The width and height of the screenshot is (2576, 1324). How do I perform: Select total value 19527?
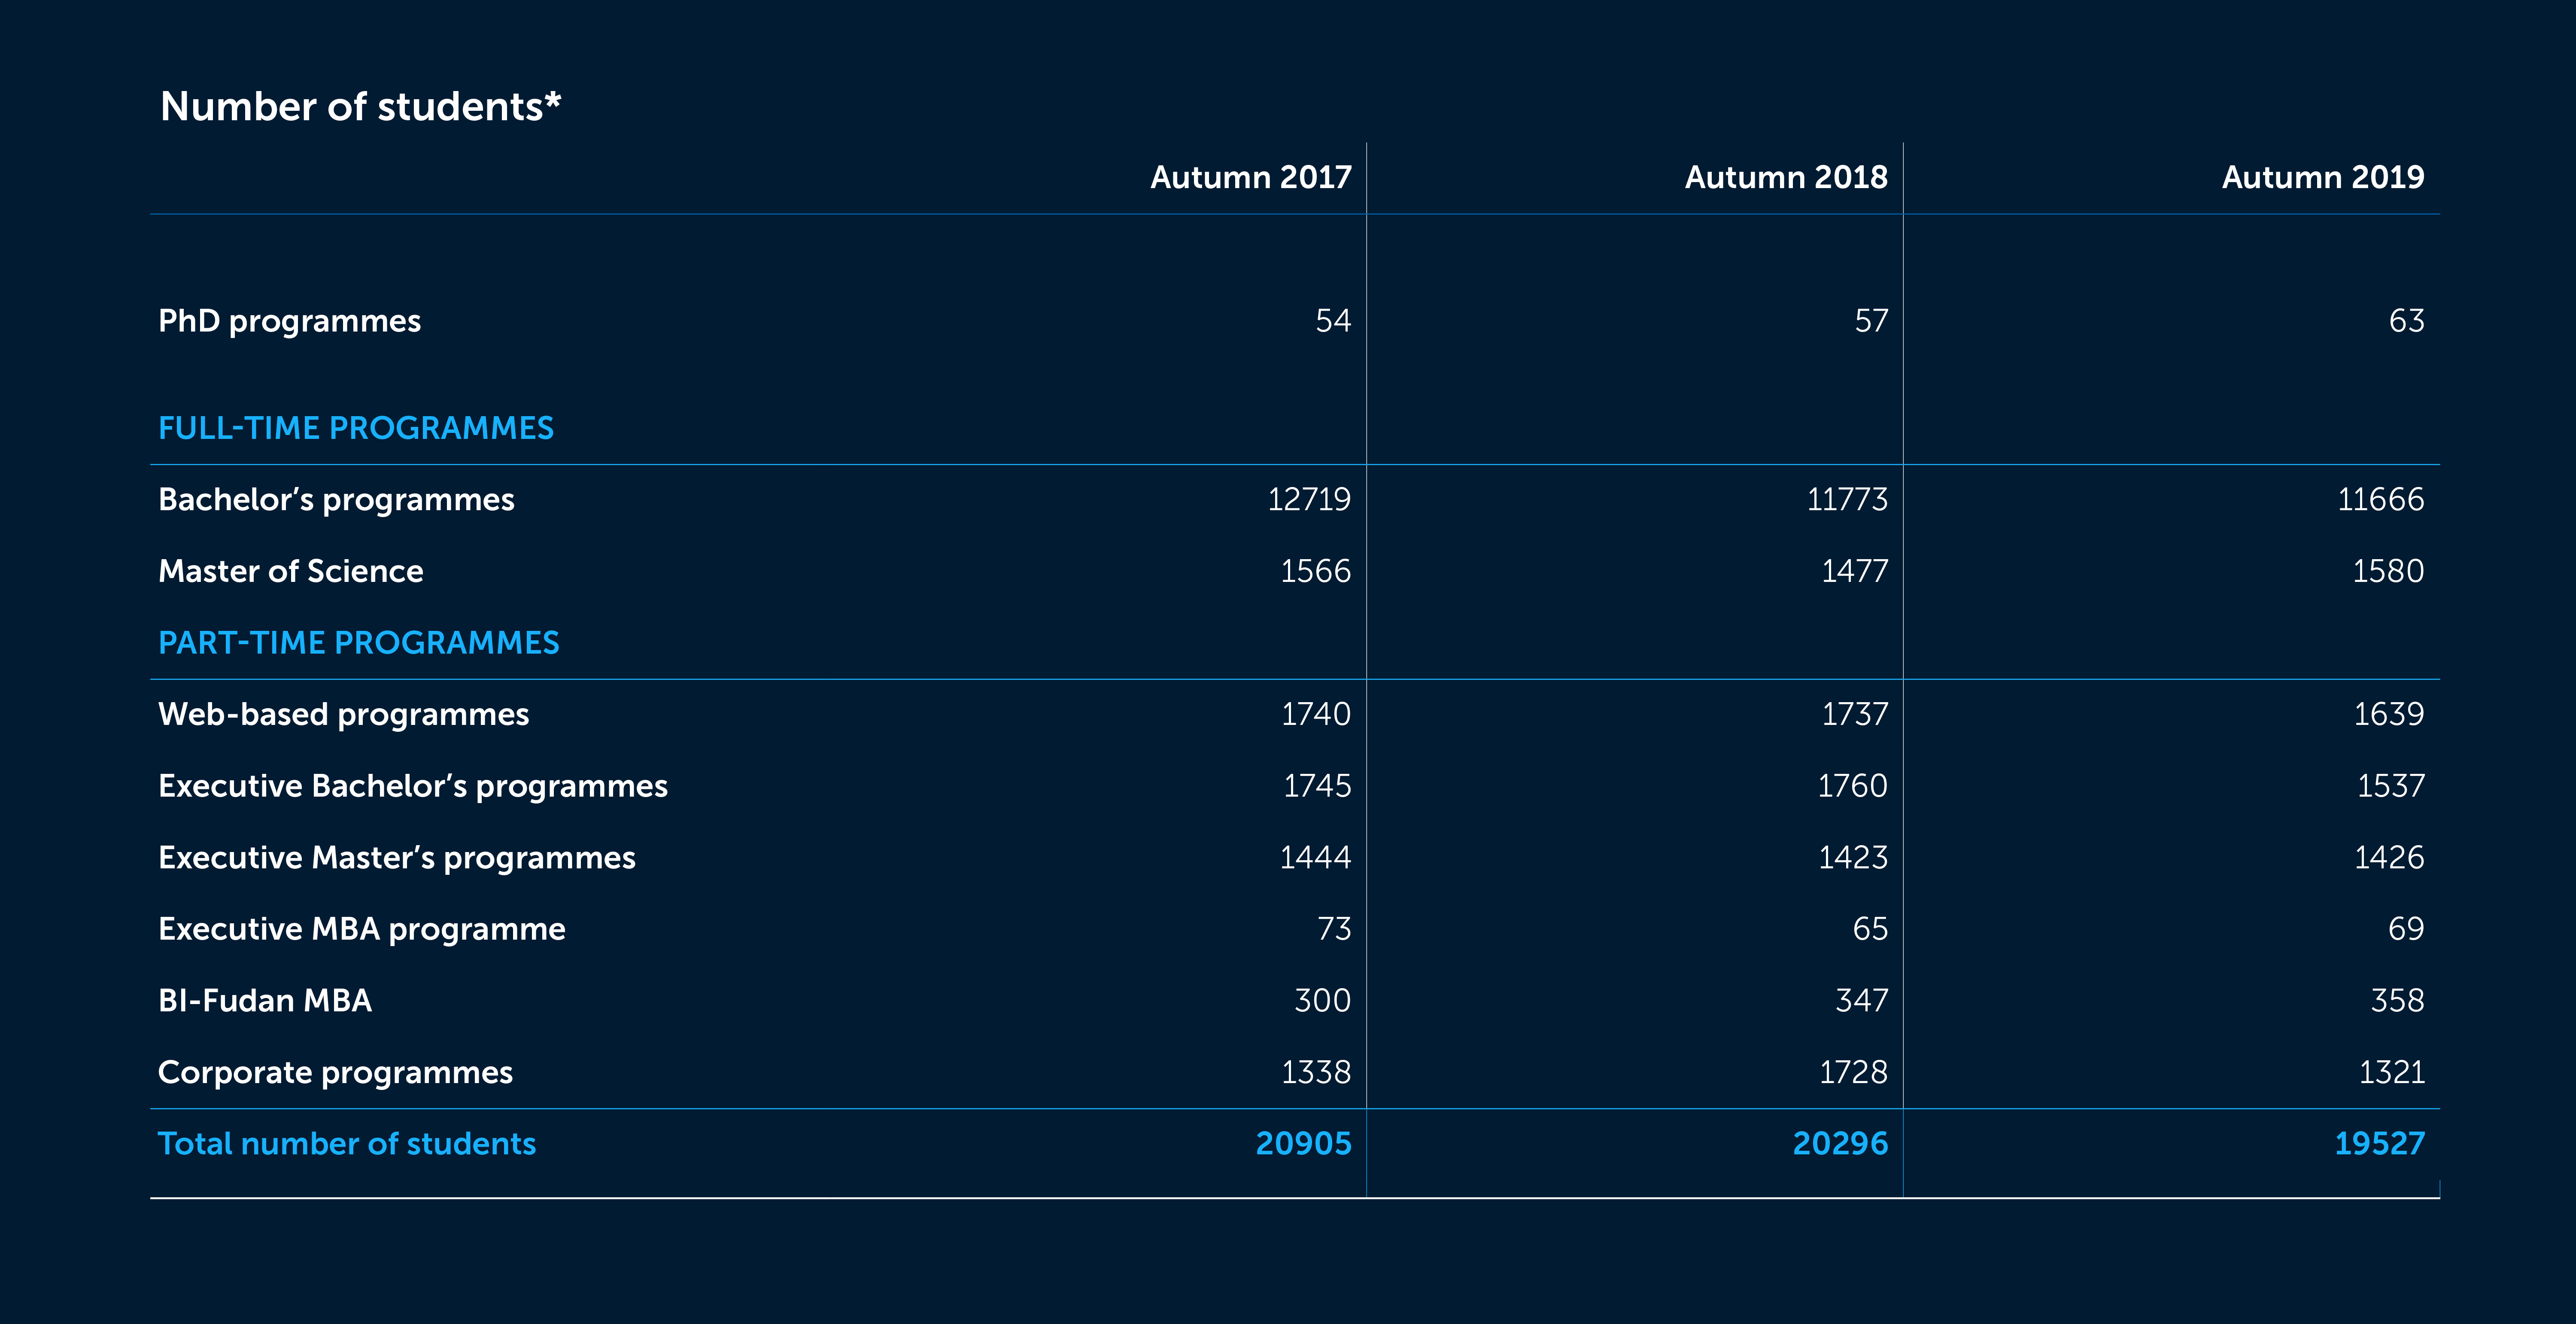(x=2380, y=1144)
